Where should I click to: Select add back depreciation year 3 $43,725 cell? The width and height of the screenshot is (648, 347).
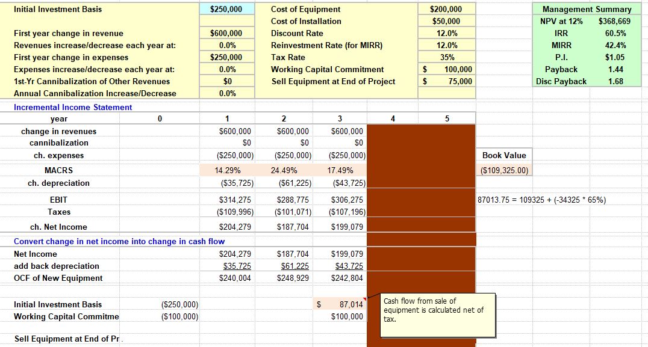(340, 266)
